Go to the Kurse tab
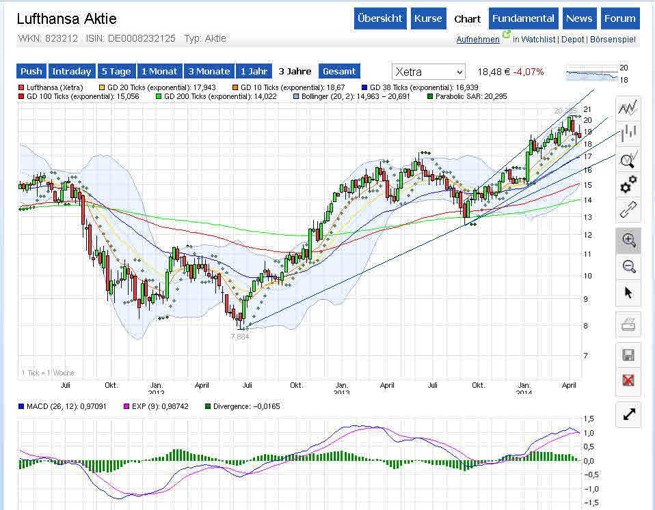655x510 pixels. click(x=428, y=18)
